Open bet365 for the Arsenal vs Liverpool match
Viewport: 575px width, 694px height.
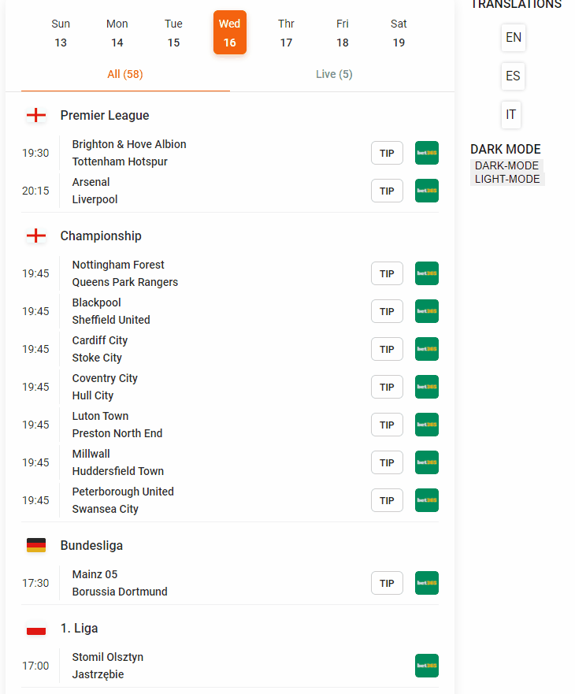[x=426, y=191]
